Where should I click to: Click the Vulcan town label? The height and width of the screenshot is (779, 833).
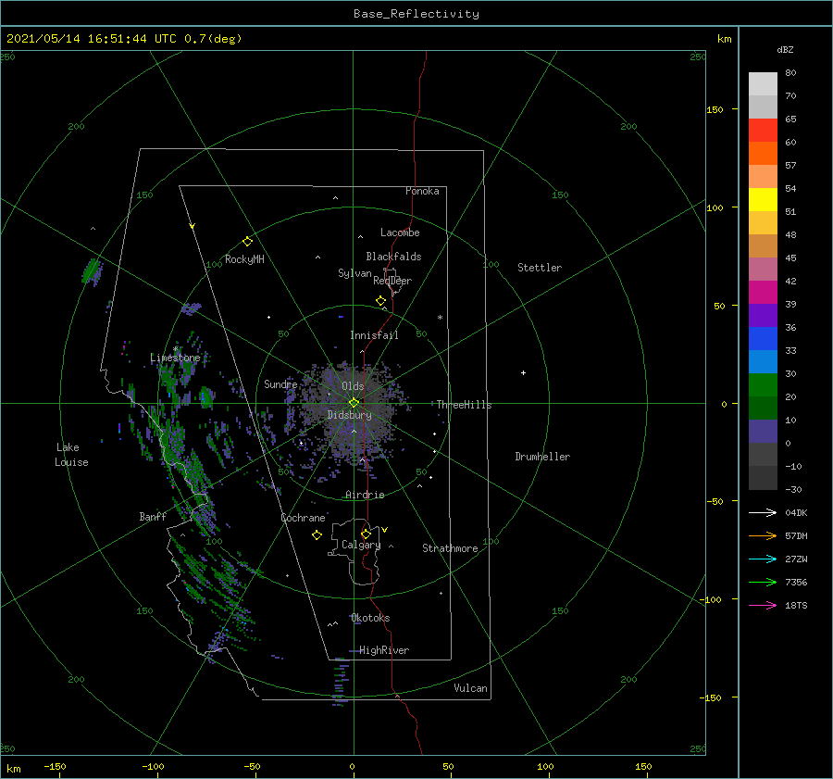coord(470,688)
